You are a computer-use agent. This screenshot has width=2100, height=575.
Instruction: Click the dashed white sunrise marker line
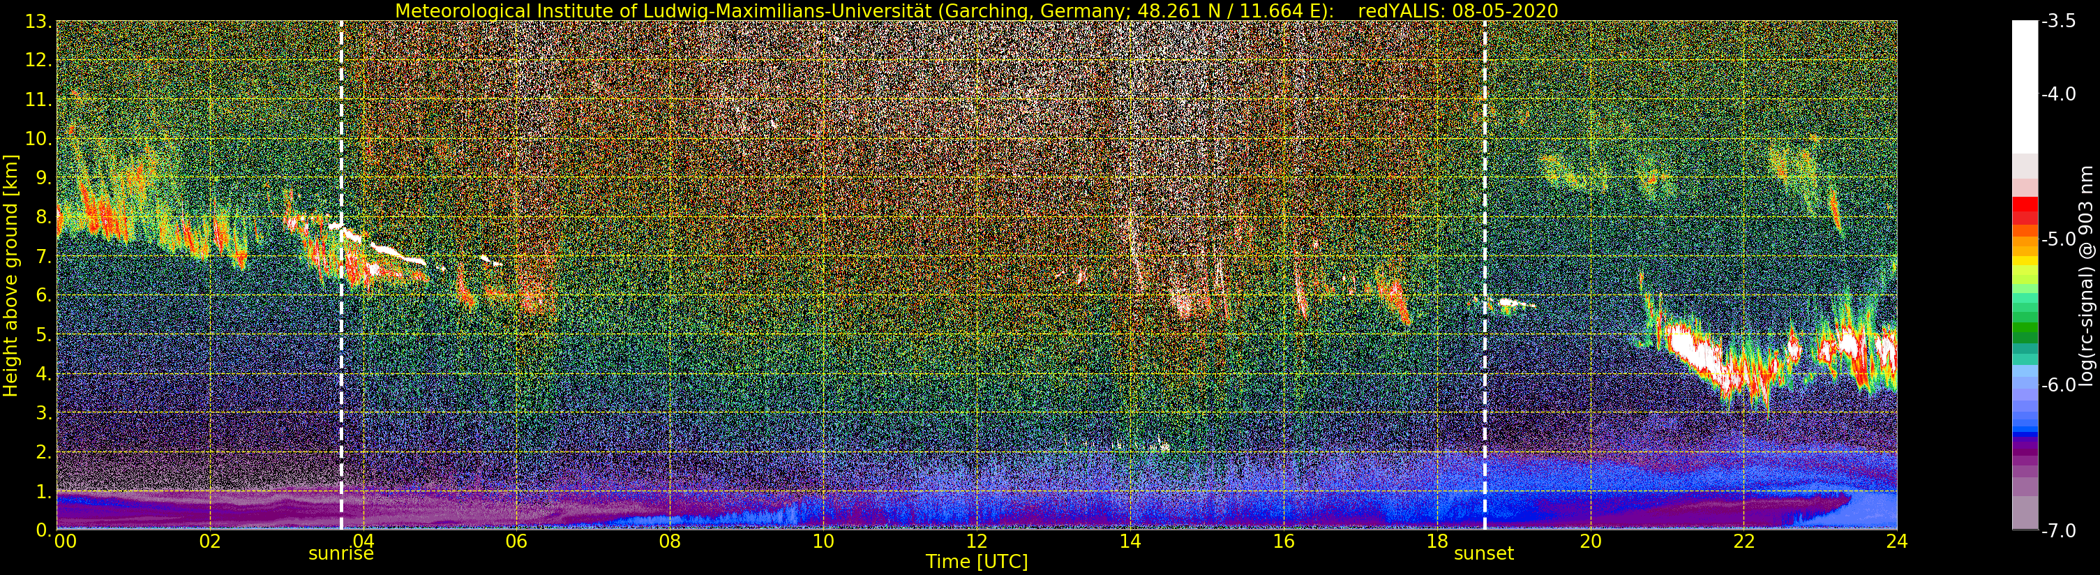pyautogui.click(x=340, y=275)
